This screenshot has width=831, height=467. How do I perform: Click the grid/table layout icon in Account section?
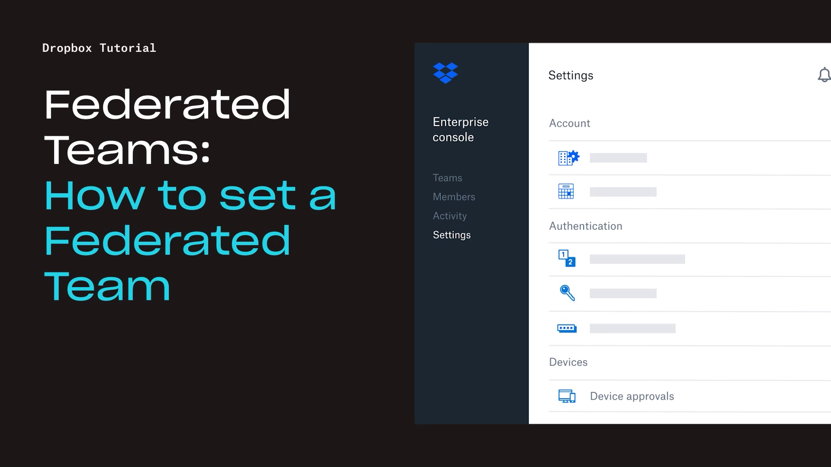(566, 192)
